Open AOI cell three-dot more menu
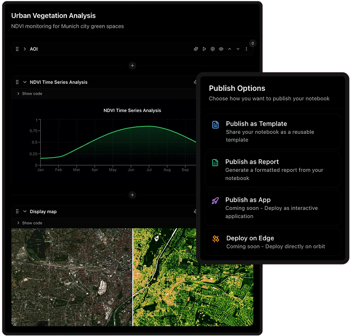The width and height of the screenshot is (351, 336). [246, 49]
